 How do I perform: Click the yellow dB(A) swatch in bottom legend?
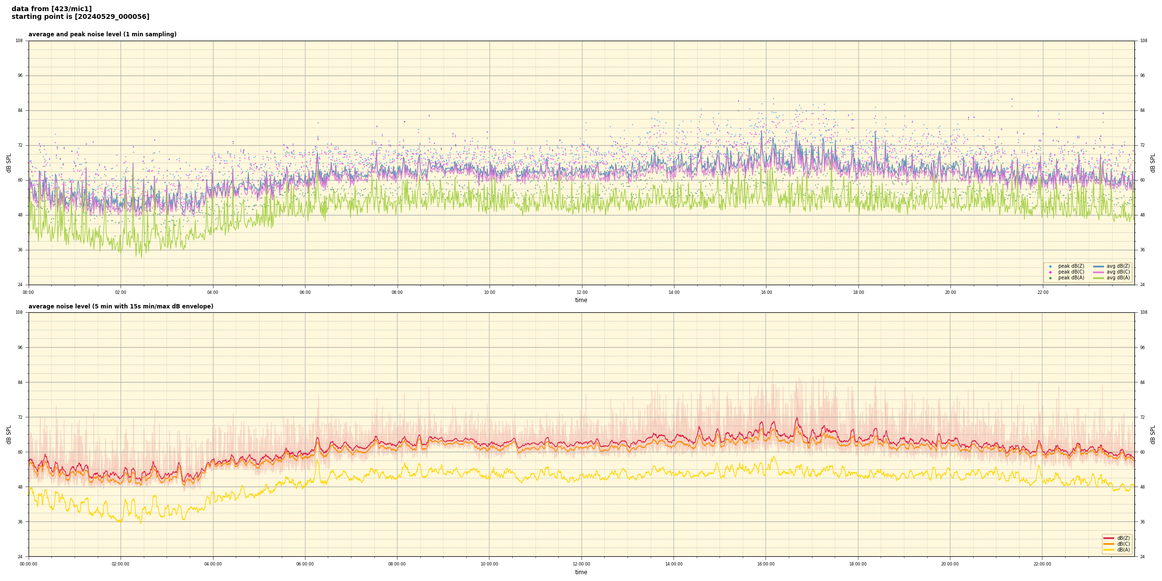click(1108, 550)
